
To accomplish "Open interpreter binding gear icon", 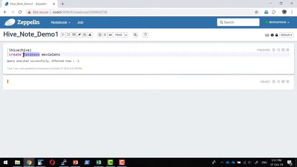I will [x=272, y=35].
